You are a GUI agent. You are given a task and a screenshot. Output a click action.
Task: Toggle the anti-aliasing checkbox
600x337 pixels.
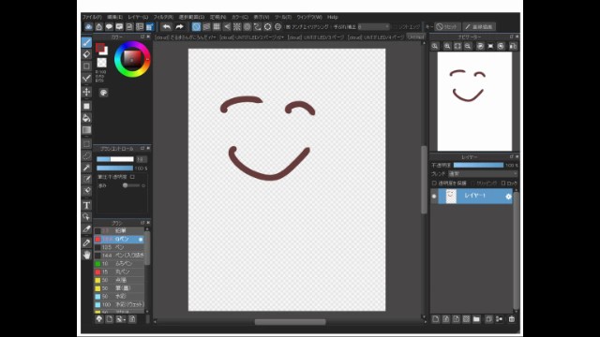pos(288,27)
